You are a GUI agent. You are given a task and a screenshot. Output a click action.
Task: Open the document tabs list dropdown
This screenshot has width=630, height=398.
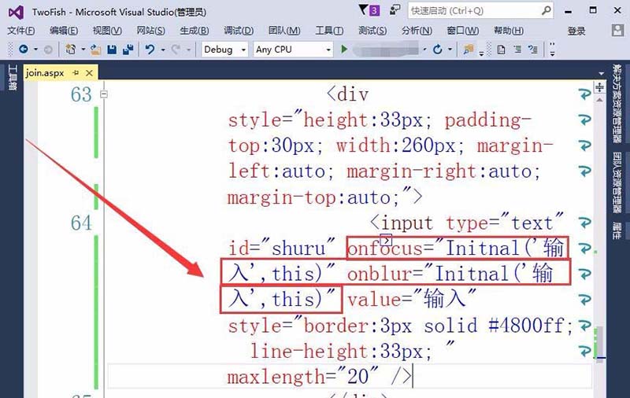click(601, 74)
